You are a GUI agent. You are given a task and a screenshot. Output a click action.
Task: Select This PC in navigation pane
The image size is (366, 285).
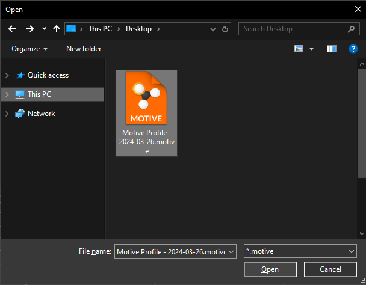tap(39, 94)
